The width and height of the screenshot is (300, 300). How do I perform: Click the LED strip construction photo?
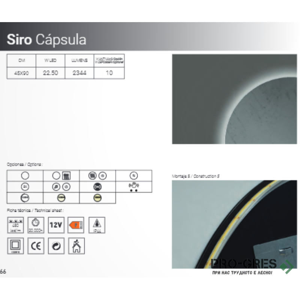click(234, 224)
